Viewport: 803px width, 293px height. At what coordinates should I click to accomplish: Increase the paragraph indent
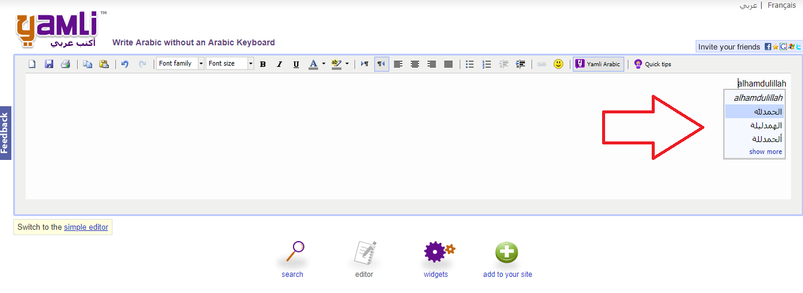[520, 64]
